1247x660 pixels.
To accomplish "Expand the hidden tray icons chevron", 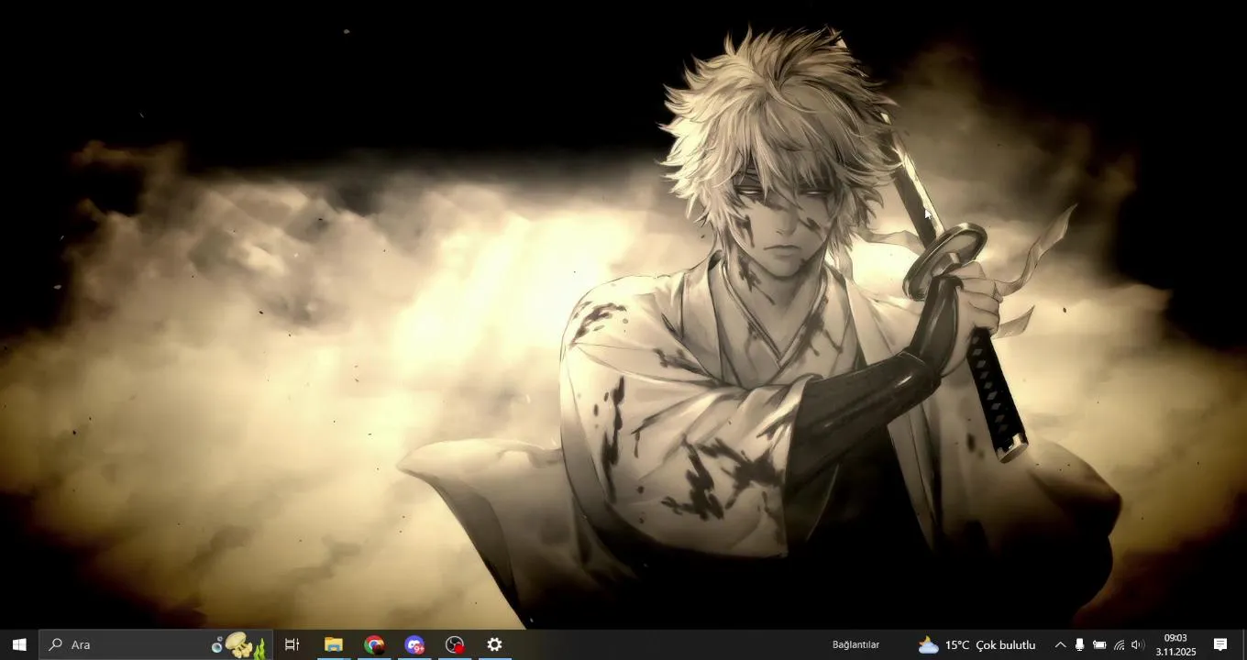I will point(1060,644).
